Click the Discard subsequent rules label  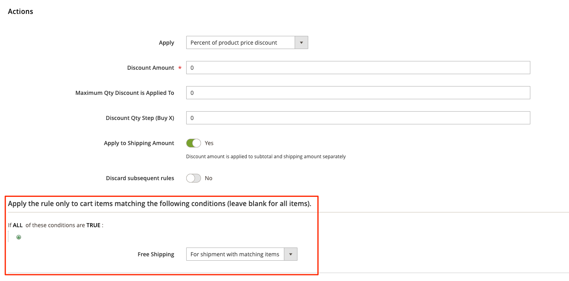(140, 178)
